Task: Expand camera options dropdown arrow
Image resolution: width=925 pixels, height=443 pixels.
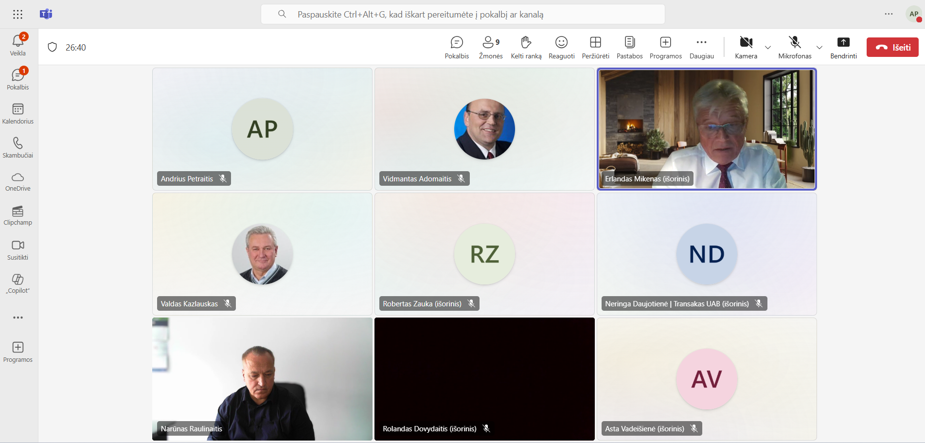Action: click(x=768, y=48)
